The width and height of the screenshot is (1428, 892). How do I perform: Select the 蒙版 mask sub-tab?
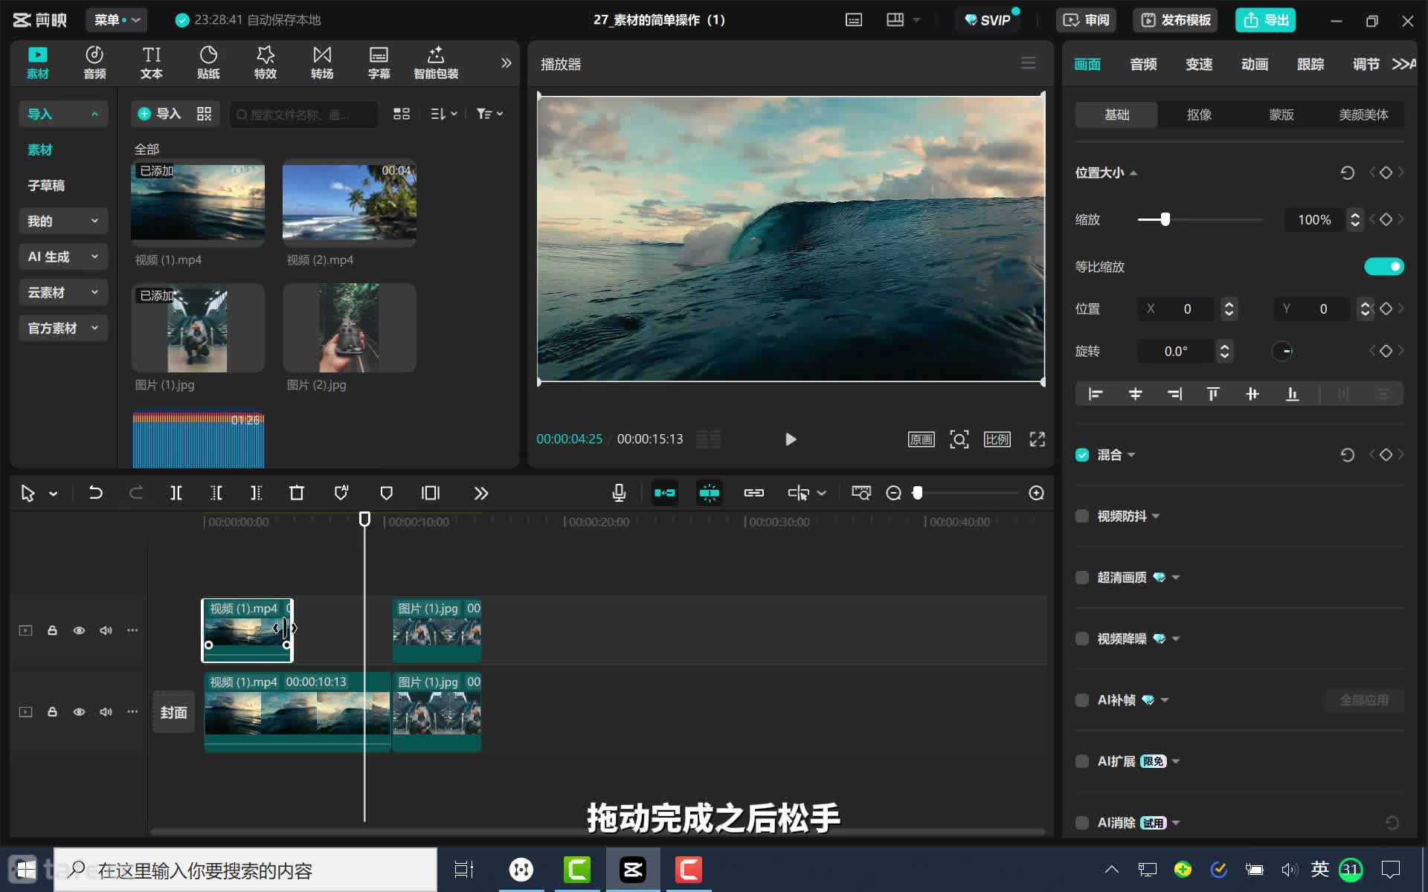(x=1281, y=114)
